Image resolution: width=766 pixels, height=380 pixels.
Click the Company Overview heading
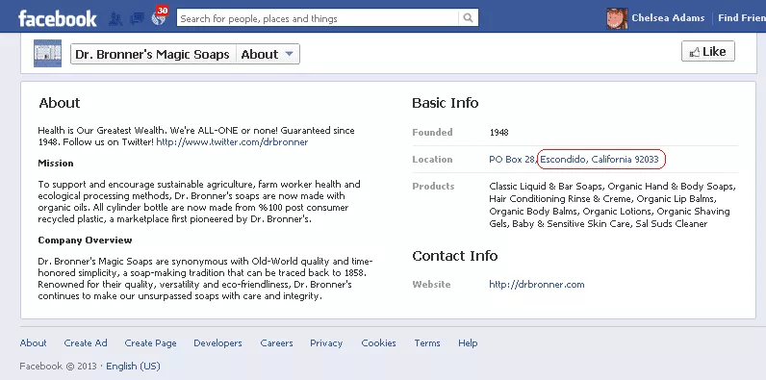click(x=85, y=240)
